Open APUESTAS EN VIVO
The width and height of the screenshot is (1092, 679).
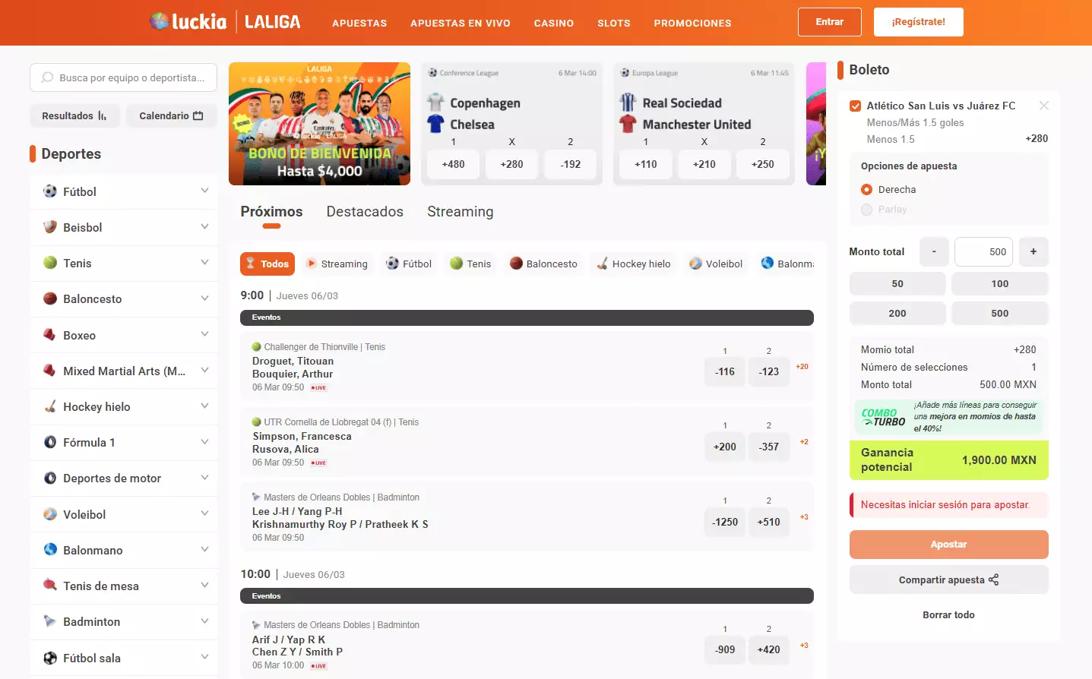tap(461, 24)
